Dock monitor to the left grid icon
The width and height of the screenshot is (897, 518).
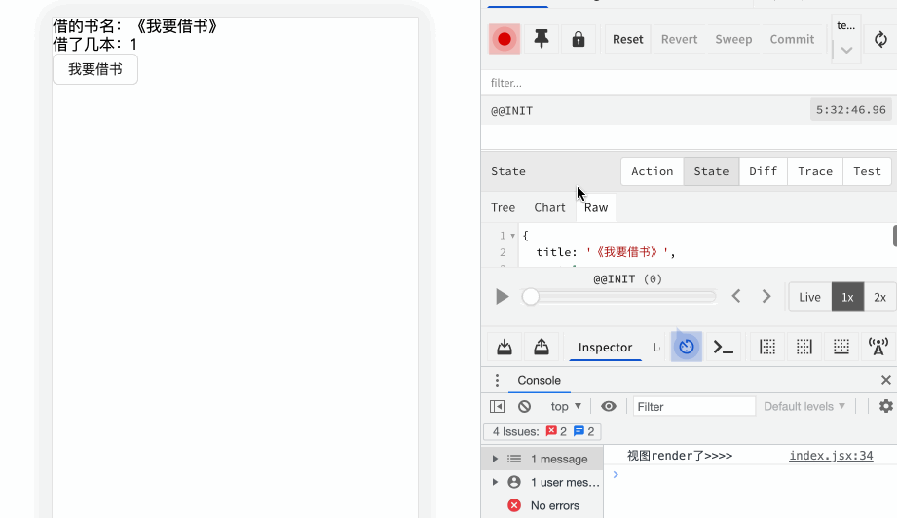point(767,347)
